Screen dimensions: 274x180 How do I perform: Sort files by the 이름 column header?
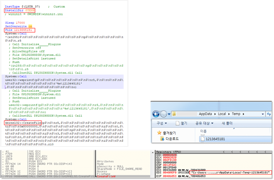(203, 131)
